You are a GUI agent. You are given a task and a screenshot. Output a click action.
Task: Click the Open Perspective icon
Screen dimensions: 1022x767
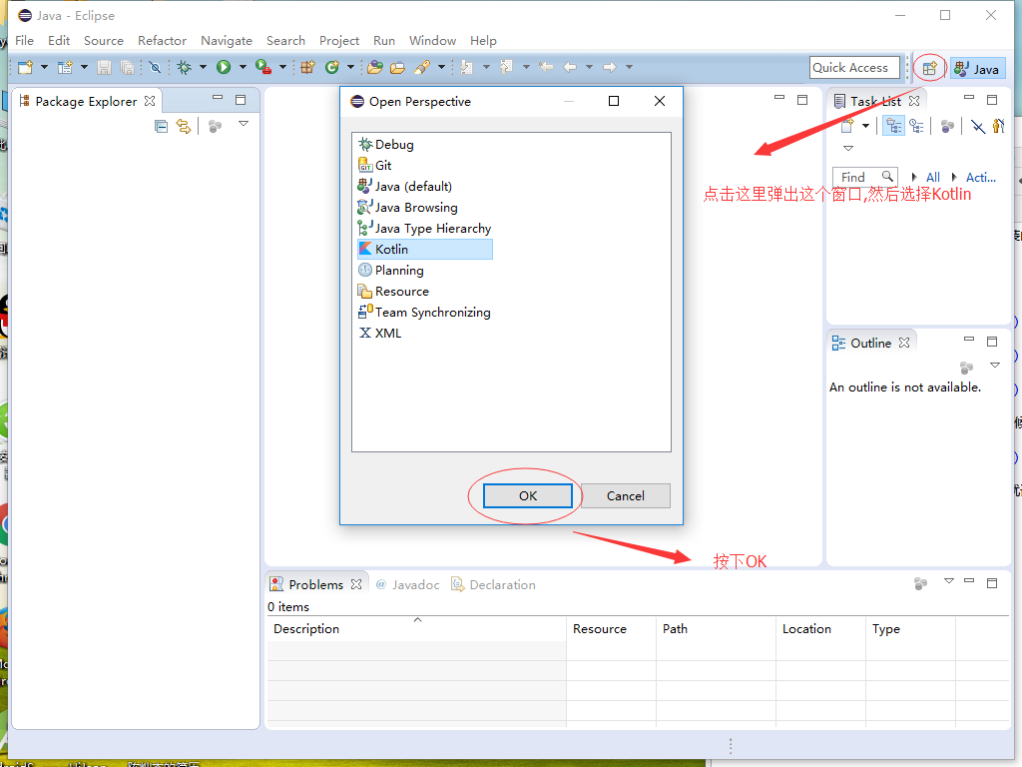[x=929, y=68]
